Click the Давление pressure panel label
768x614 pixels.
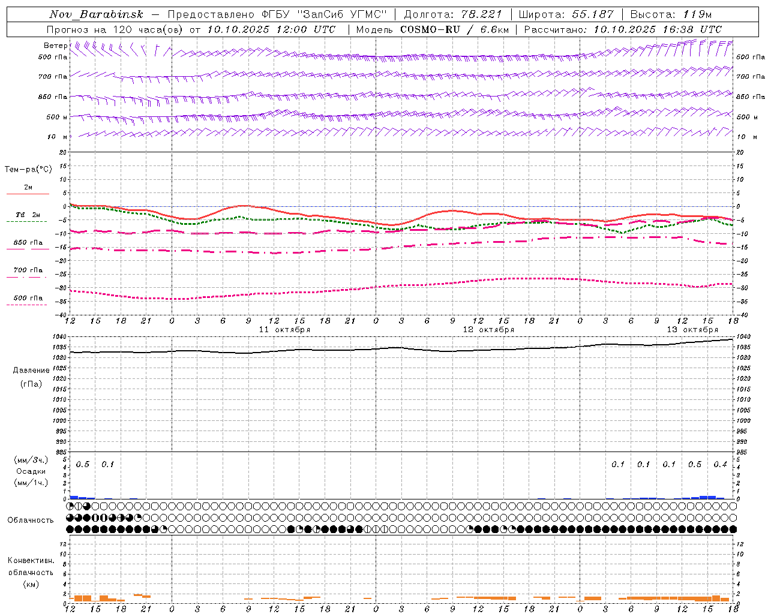pos(31,371)
